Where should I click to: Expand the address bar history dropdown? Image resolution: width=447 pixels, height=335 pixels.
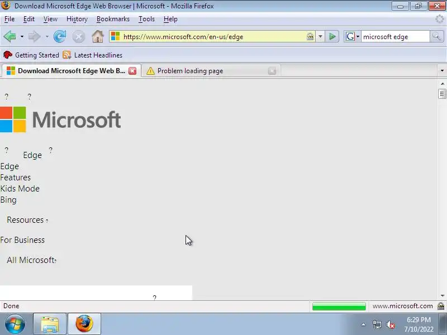point(320,36)
